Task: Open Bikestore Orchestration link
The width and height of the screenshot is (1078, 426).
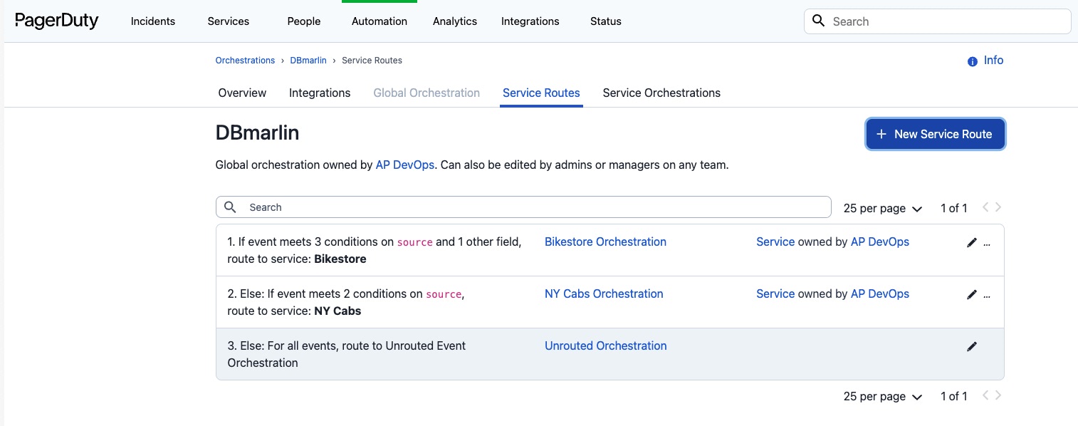Action: click(x=605, y=241)
